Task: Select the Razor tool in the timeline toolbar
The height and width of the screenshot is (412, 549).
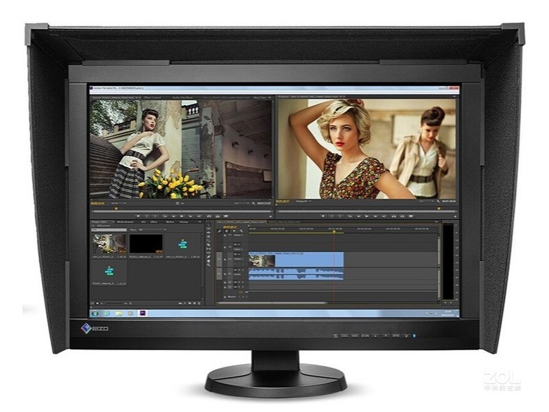Action: click(x=208, y=242)
